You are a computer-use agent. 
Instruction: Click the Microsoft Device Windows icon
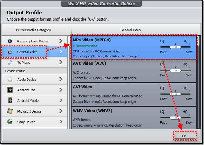10,111
